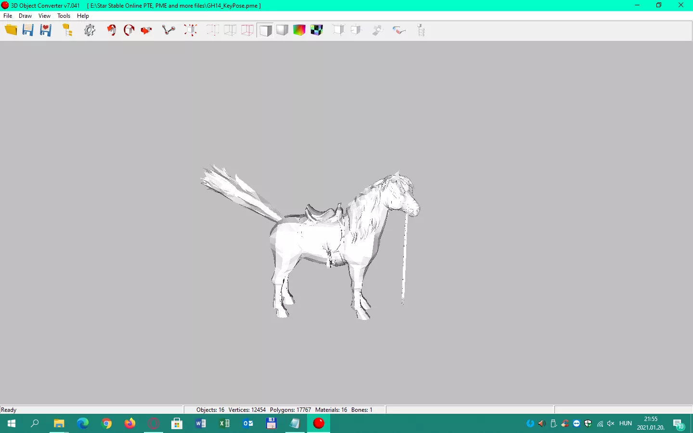693x433 pixels.
Task: Launch Google Chrome from the taskbar
Action: [x=106, y=423]
